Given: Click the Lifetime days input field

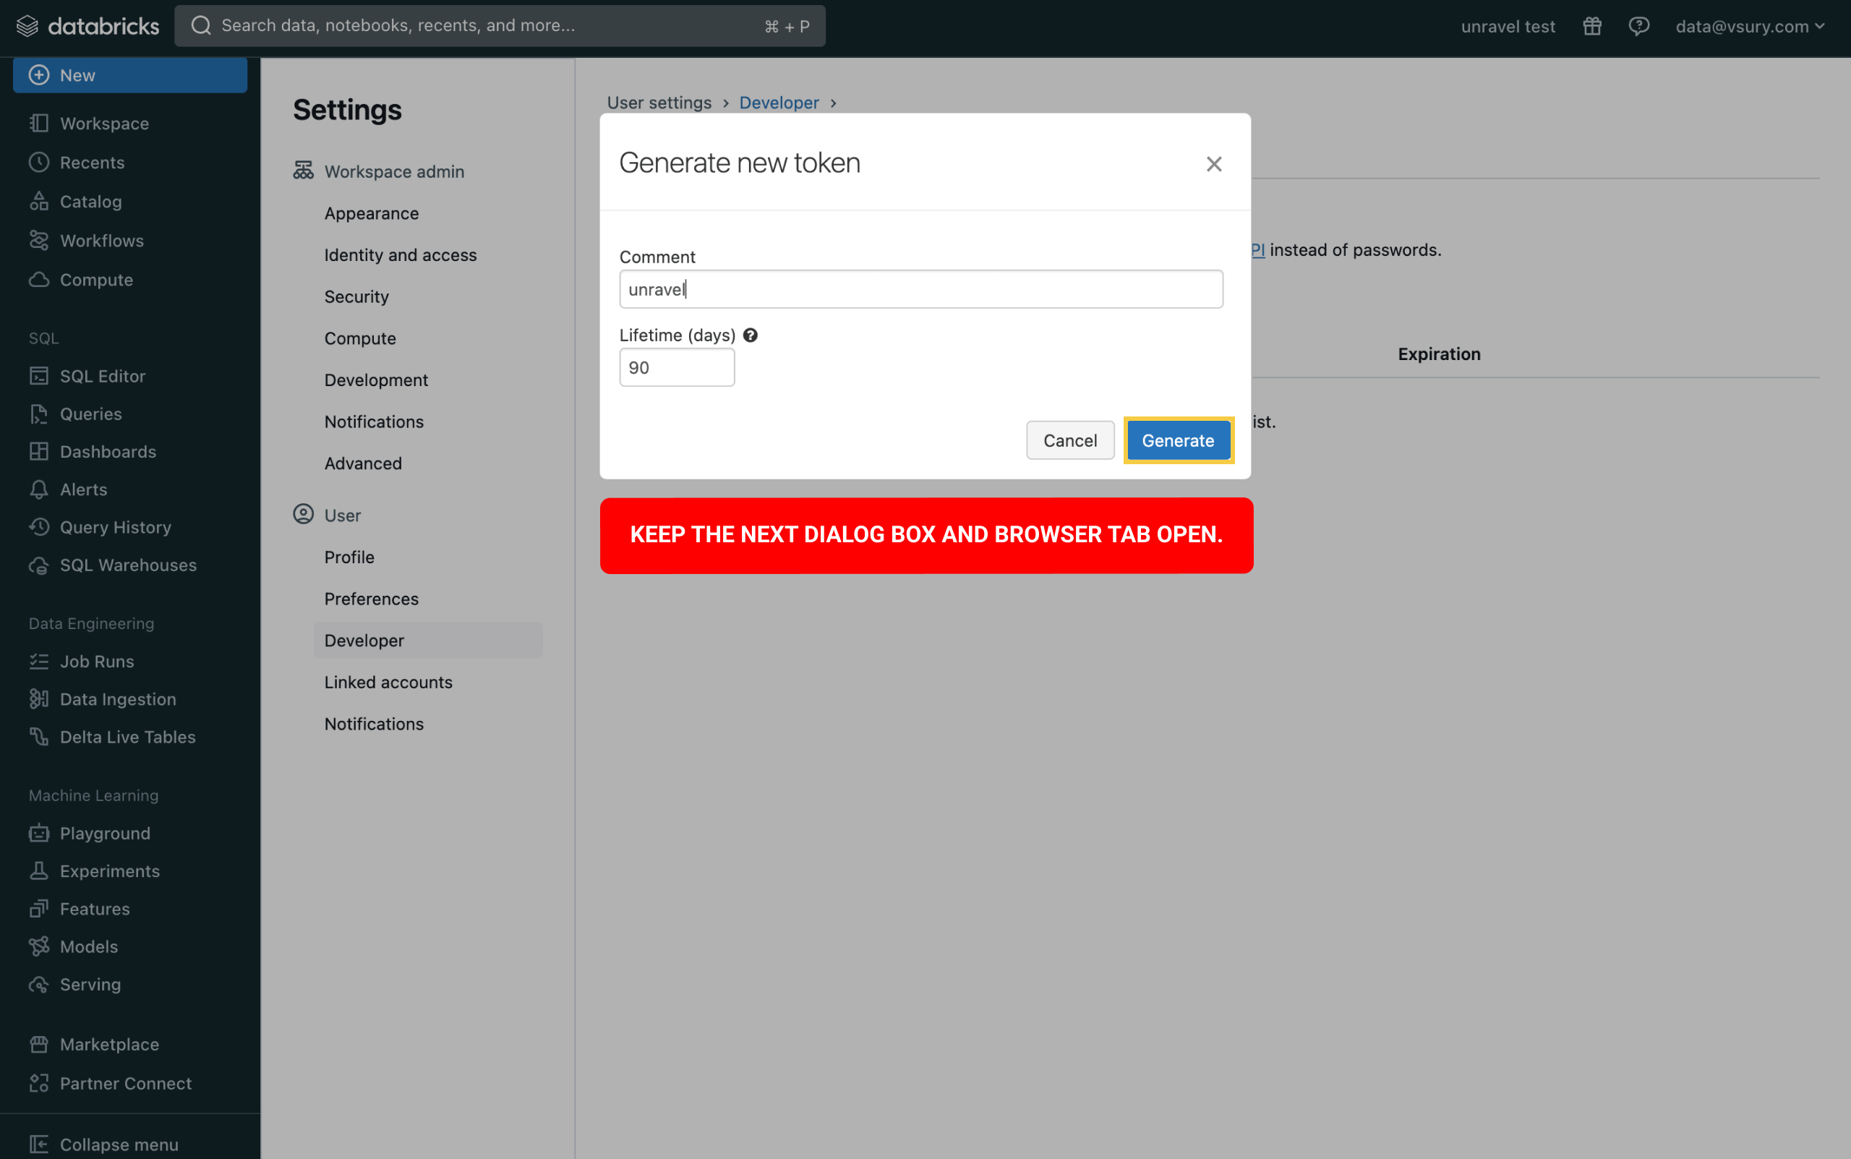Looking at the screenshot, I should [x=677, y=367].
